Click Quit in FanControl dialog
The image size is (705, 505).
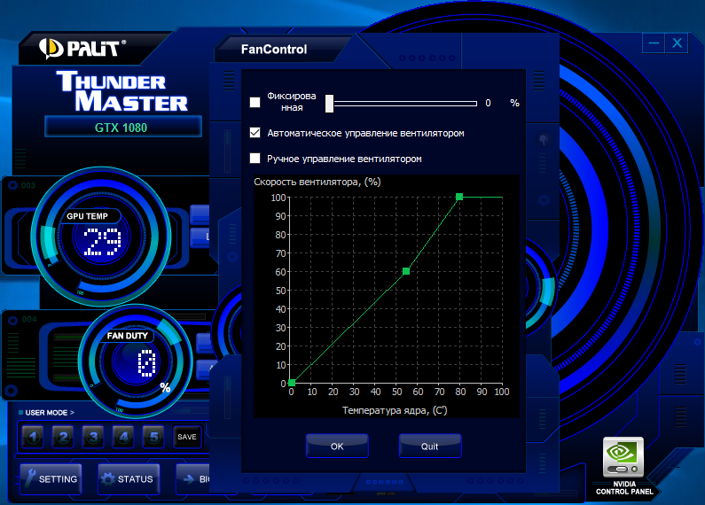pos(430,447)
